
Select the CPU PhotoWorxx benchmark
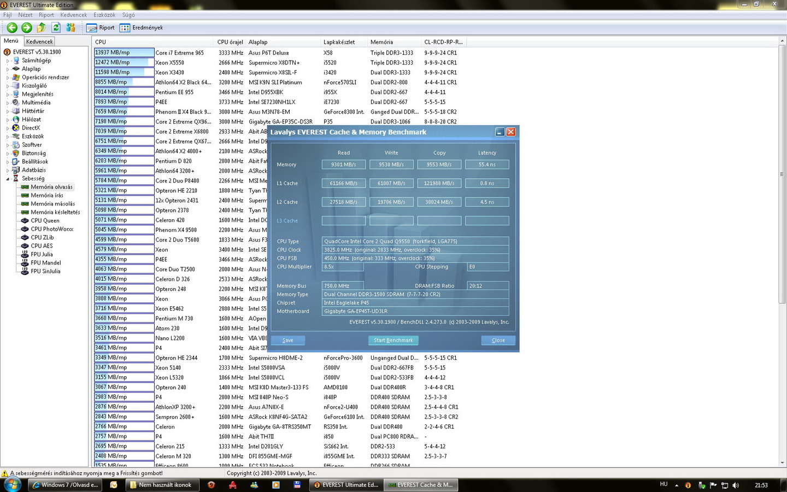point(52,229)
